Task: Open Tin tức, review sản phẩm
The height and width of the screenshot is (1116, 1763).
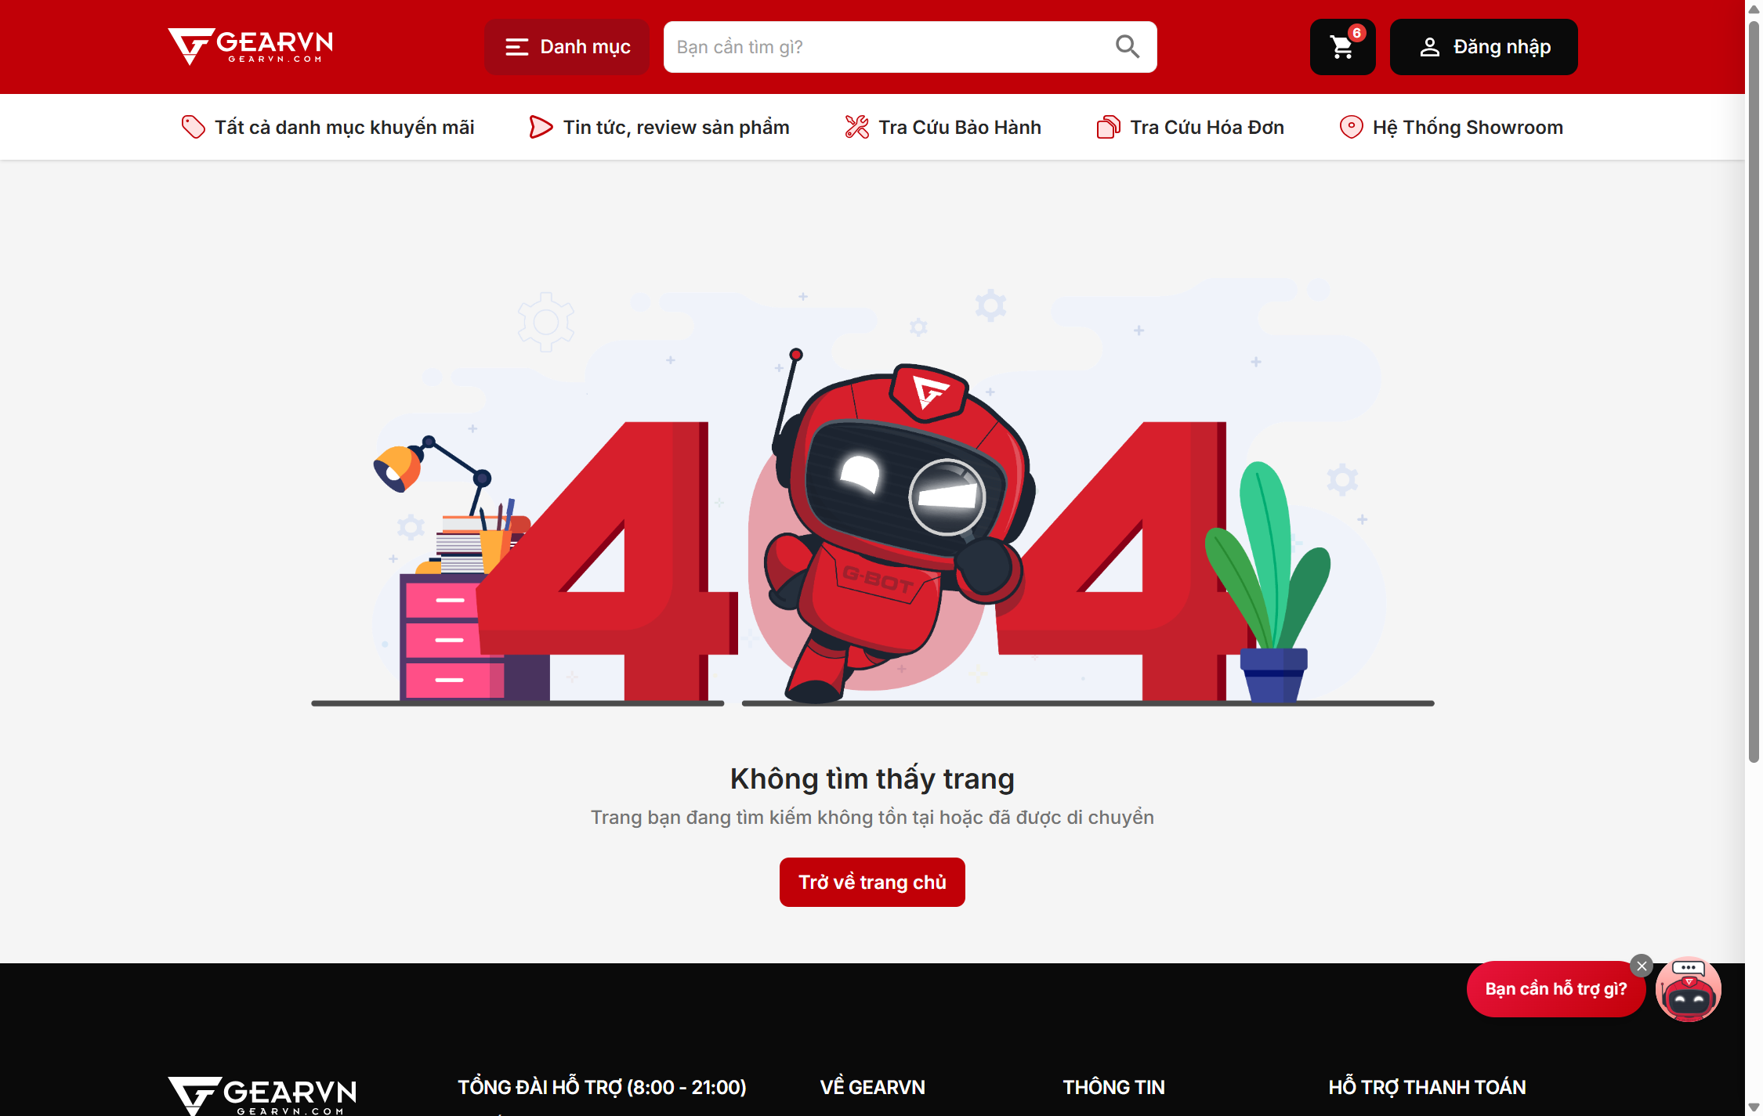Action: tap(659, 127)
